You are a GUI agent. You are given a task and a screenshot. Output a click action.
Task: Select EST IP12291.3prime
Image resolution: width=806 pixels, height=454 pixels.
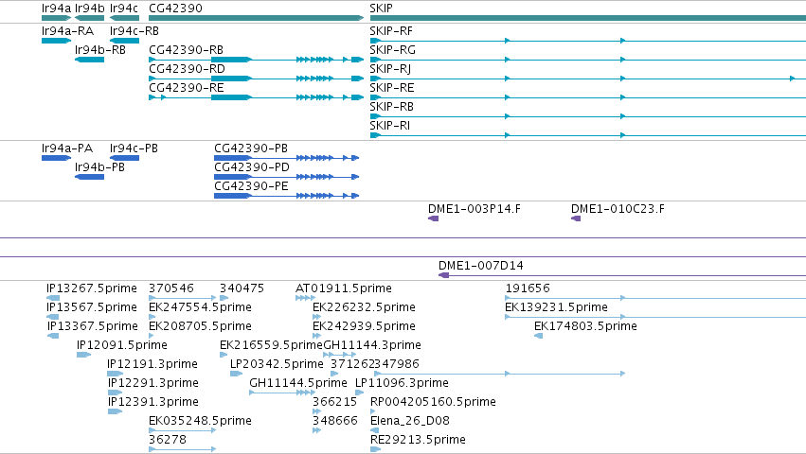(153, 384)
